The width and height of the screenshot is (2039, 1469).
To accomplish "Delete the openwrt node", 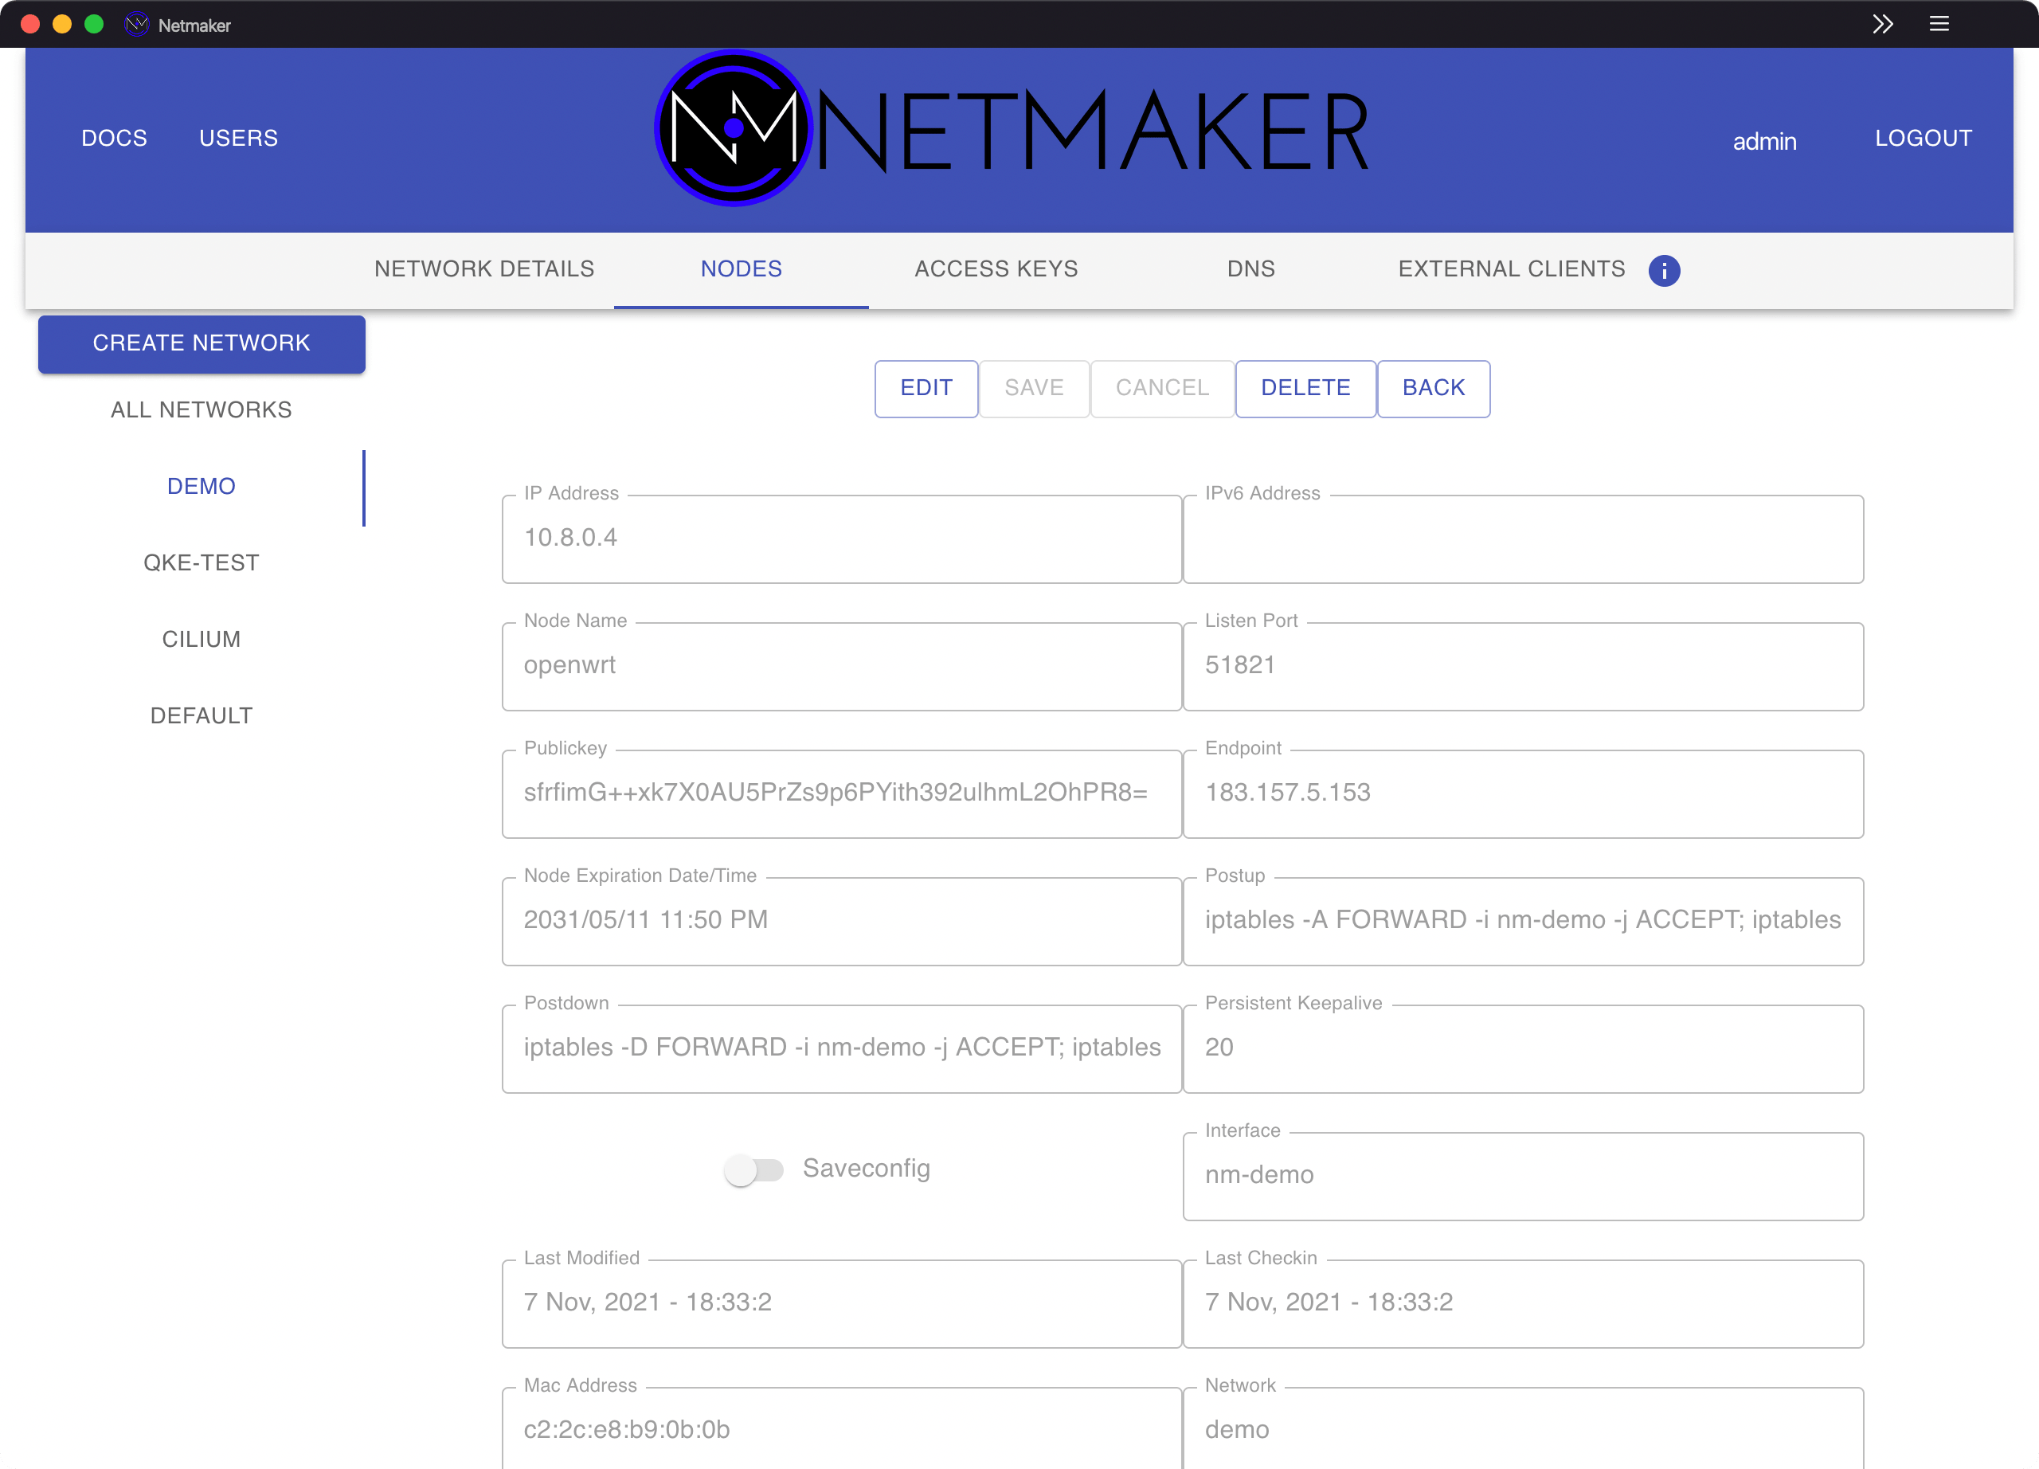I will pos(1305,389).
